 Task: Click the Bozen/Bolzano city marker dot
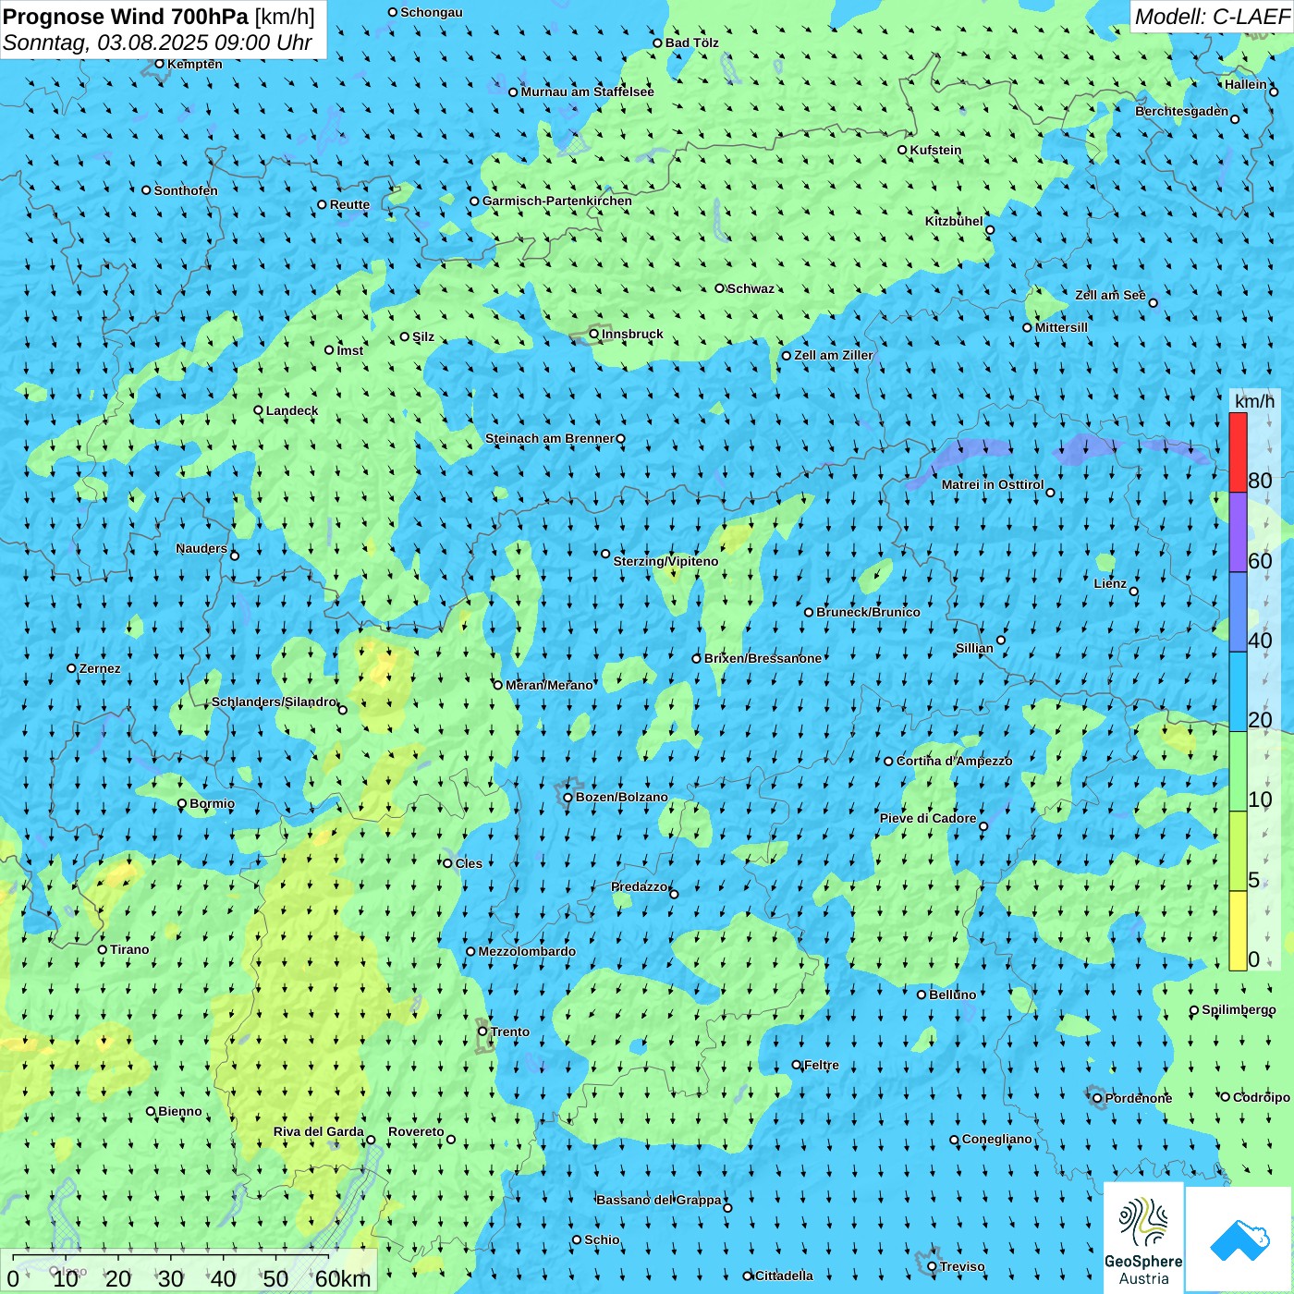coord(568,797)
